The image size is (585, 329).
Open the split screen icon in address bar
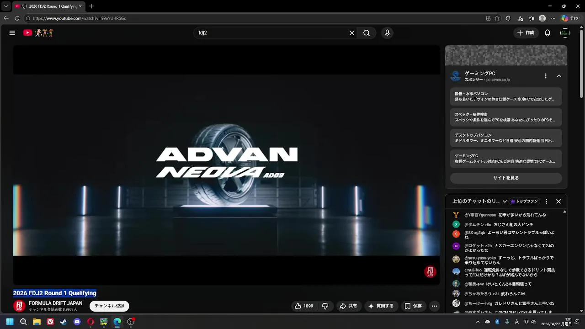[488, 18]
